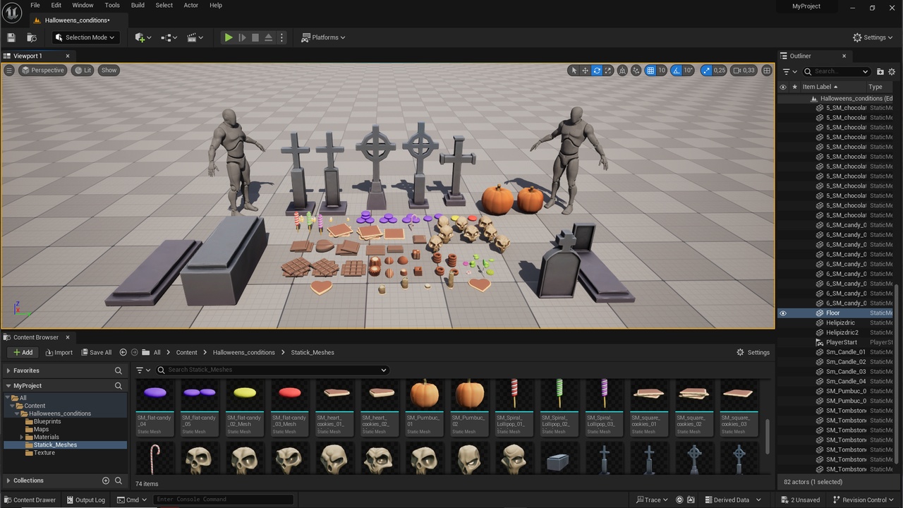The height and width of the screenshot is (508, 903).
Task: Select the SM_Pumbuc_01 pumpkin thumbnail
Action: 425,409
